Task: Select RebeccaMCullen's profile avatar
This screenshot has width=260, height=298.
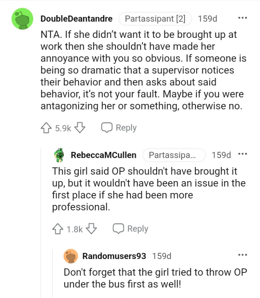Action: [x=58, y=155]
